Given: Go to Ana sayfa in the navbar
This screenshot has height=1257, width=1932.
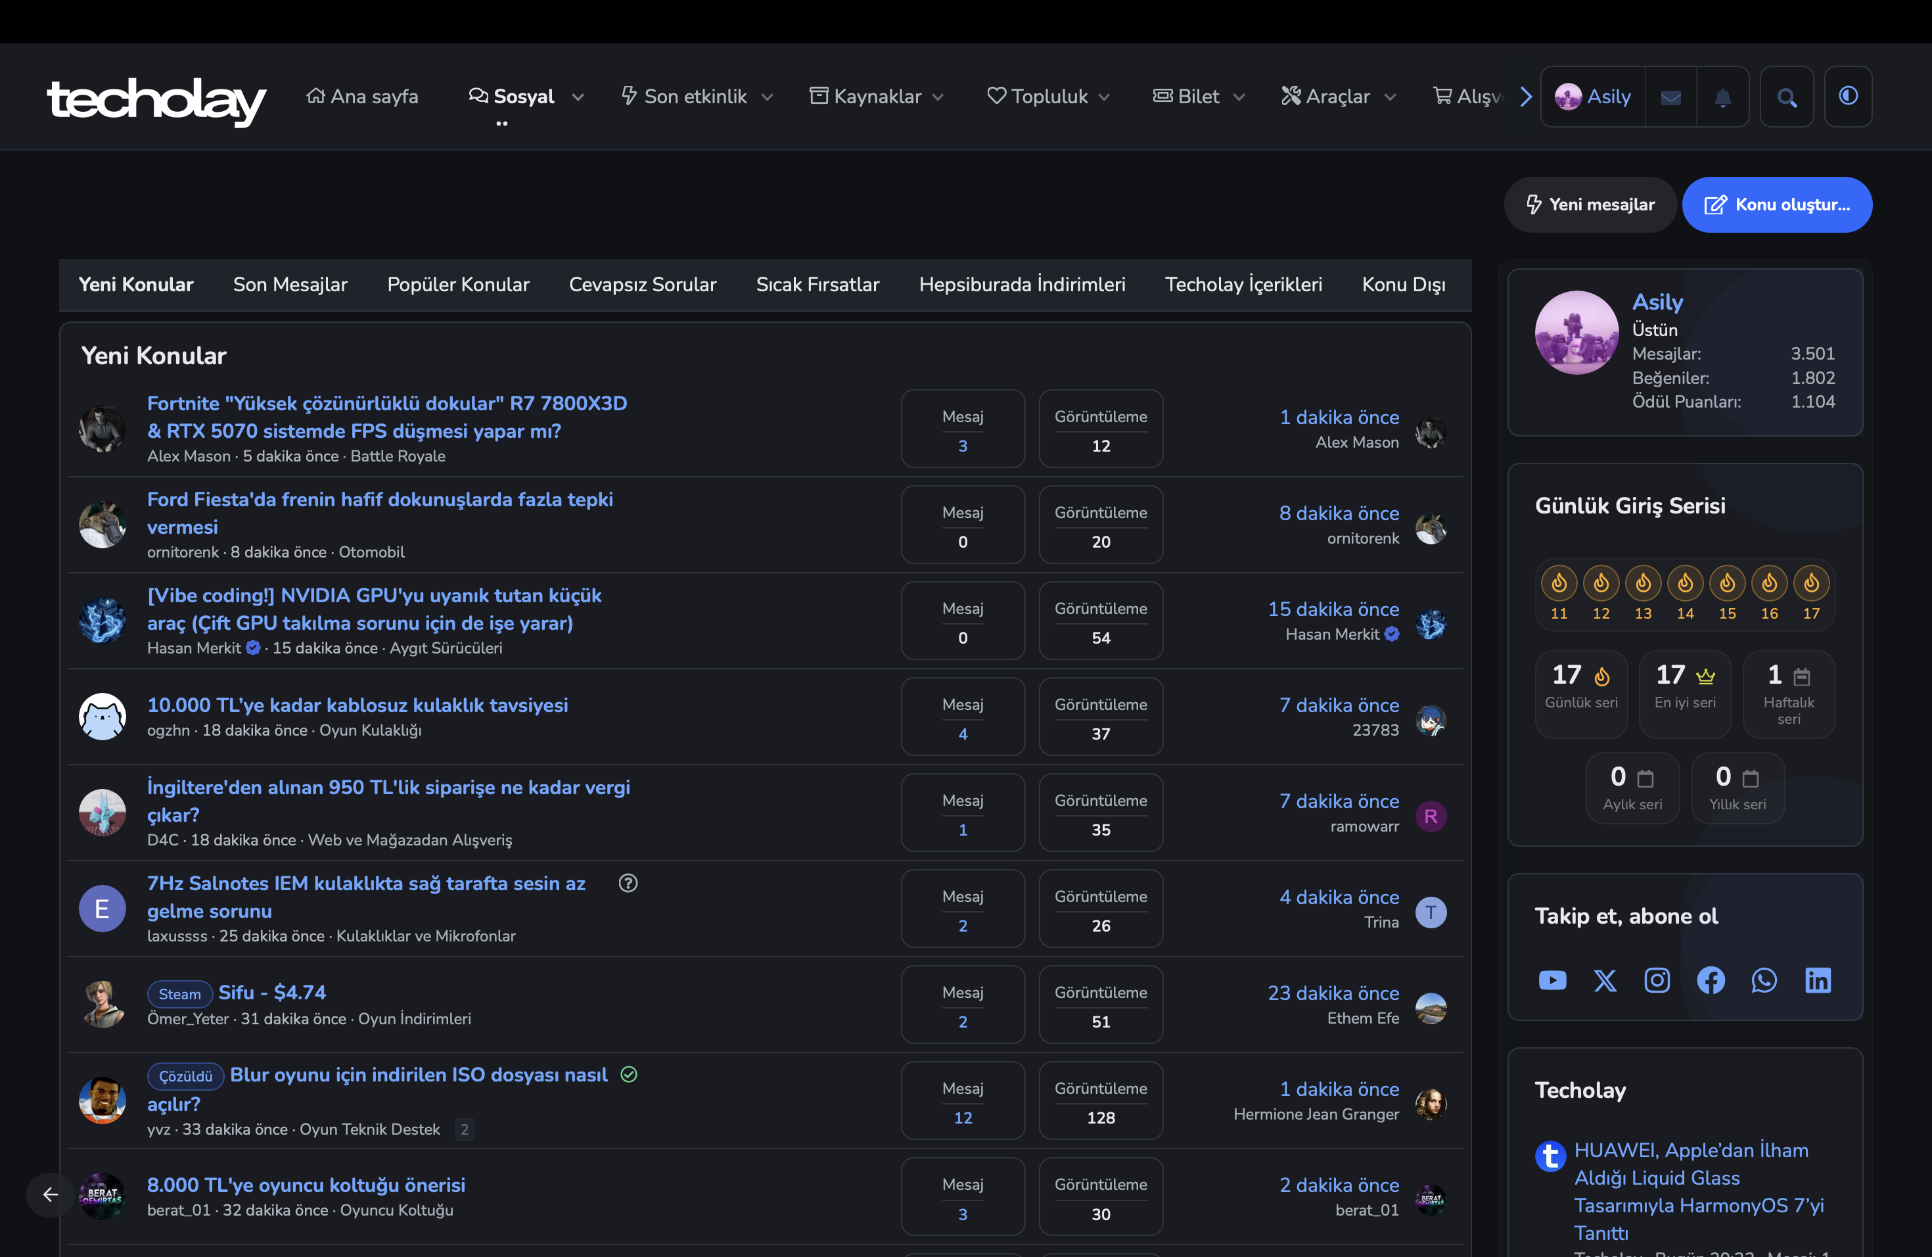Looking at the screenshot, I should tap(362, 97).
